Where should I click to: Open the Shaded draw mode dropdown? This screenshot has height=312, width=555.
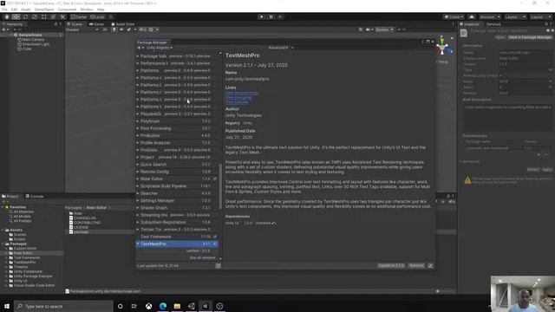[82, 29]
